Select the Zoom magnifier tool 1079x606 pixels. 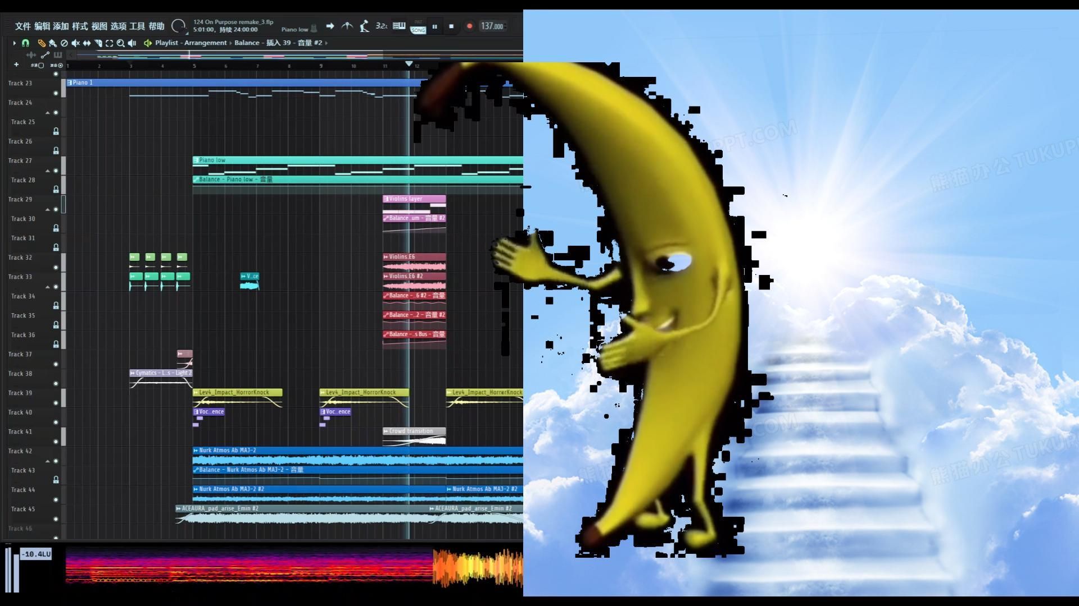[120, 43]
